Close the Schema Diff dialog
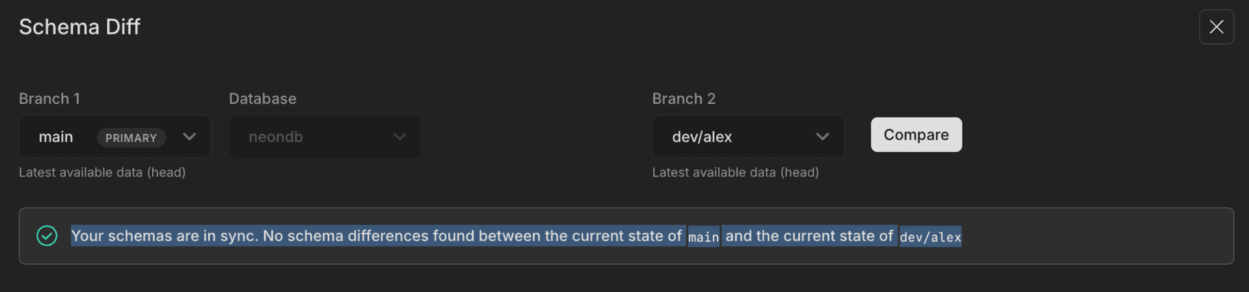The height and width of the screenshot is (292, 1249). click(1216, 27)
